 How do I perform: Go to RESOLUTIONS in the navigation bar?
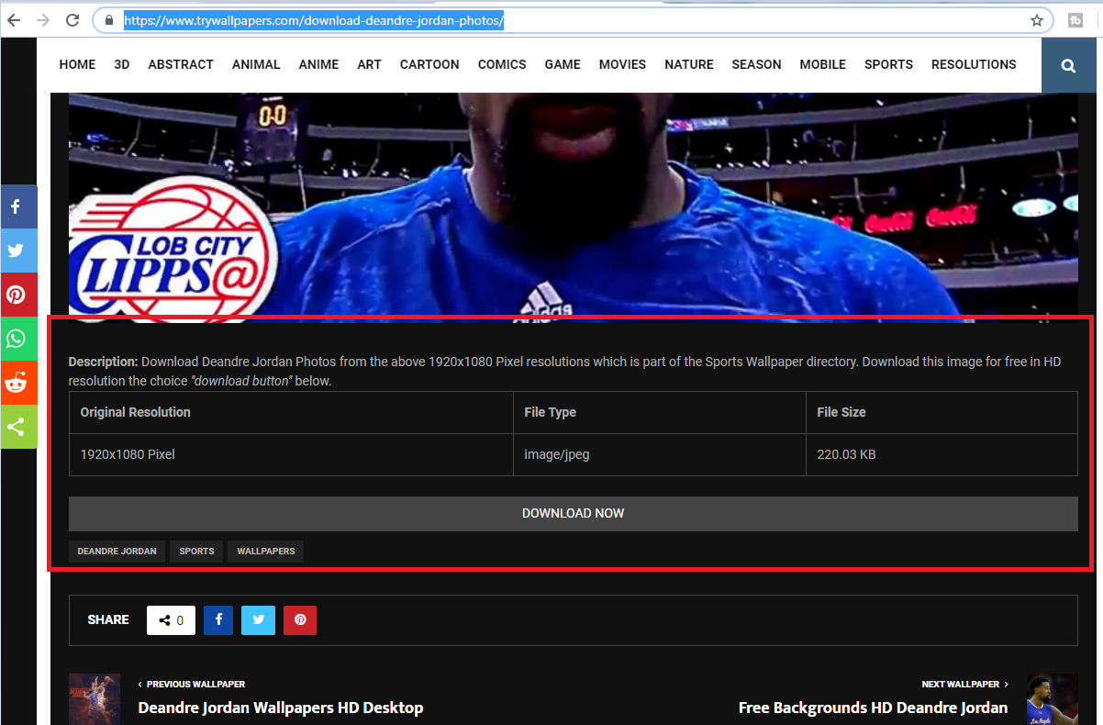pyautogui.click(x=974, y=64)
